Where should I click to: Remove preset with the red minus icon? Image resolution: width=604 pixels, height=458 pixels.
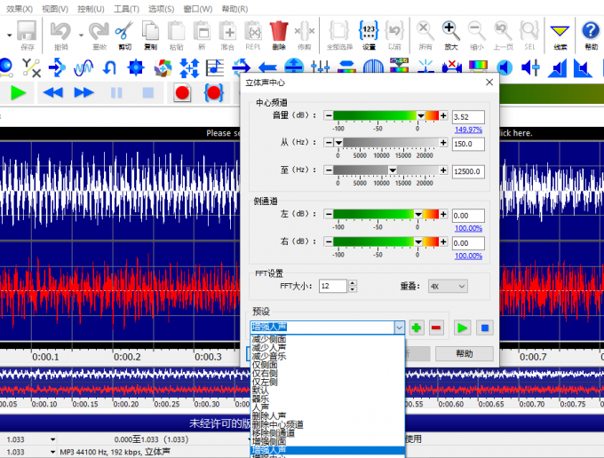tap(436, 328)
